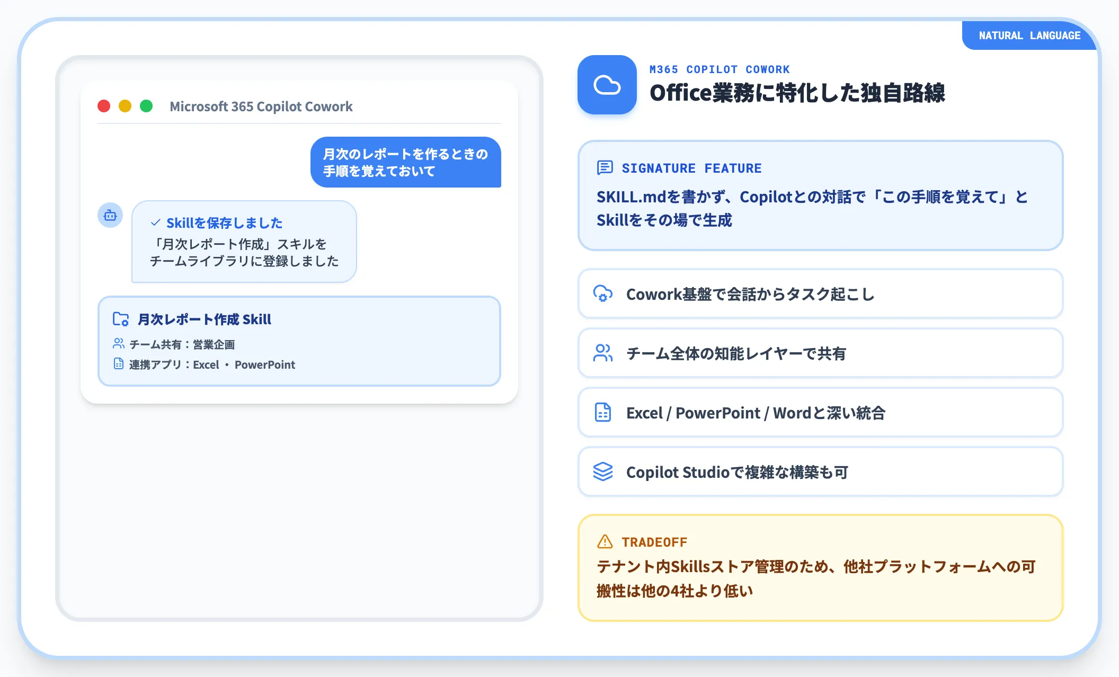Click the yellow minimize dot of the Copilot Cowork window

tap(125, 106)
